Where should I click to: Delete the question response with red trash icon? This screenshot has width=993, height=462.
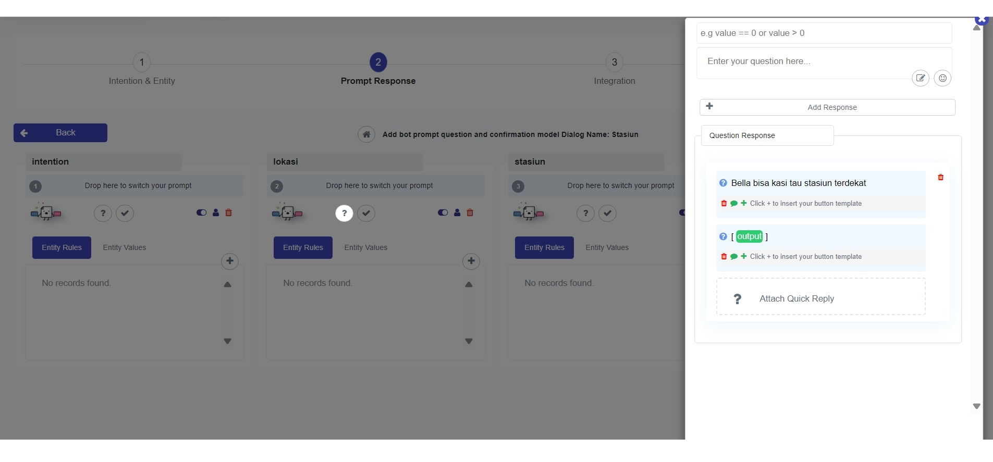(940, 178)
